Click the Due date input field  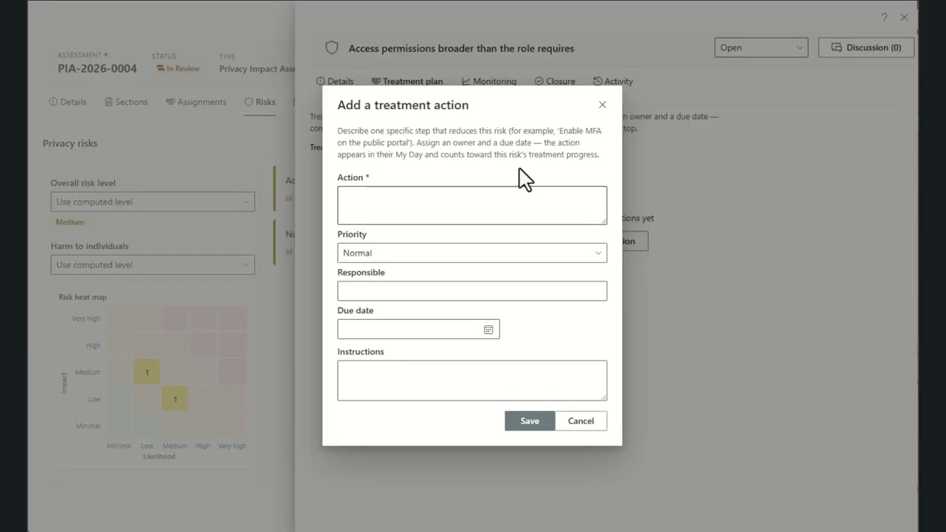(418, 329)
